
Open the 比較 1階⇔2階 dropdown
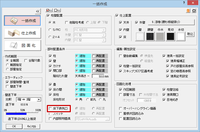point(28,99)
